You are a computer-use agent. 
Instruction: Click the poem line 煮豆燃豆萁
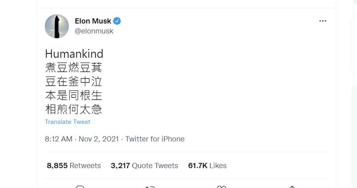point(74,68)
